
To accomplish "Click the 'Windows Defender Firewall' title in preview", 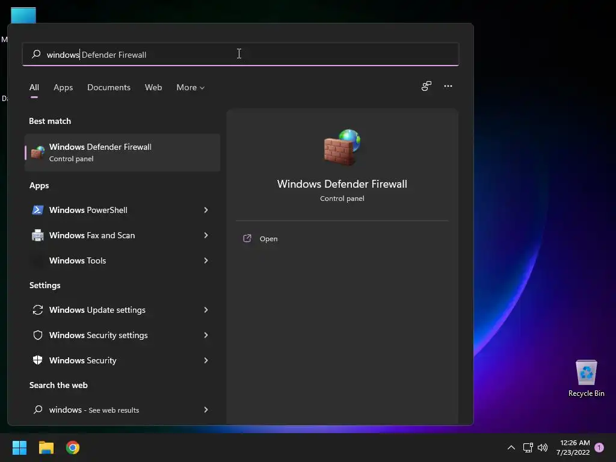I will [342, 184].
